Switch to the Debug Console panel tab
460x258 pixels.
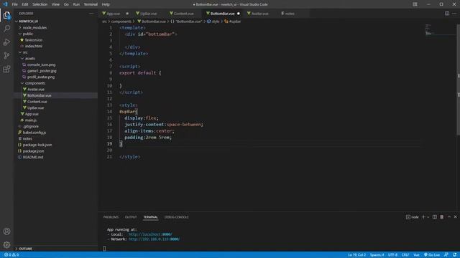(177, 217)
